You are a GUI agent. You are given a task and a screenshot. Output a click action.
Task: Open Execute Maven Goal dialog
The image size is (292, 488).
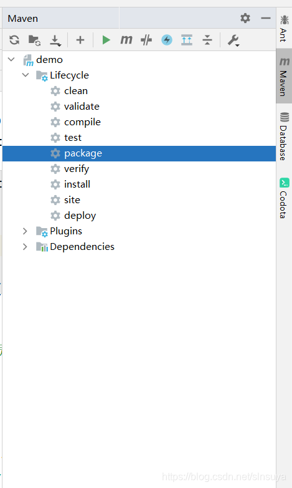(126, 40)
